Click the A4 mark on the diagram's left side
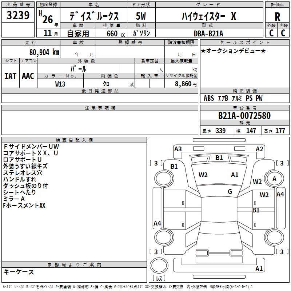 157,223
